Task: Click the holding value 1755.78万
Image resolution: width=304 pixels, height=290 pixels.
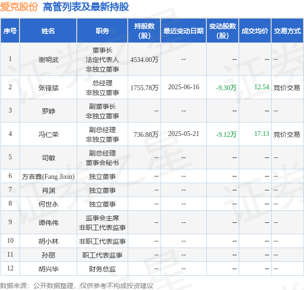Action: coord(144,88)
